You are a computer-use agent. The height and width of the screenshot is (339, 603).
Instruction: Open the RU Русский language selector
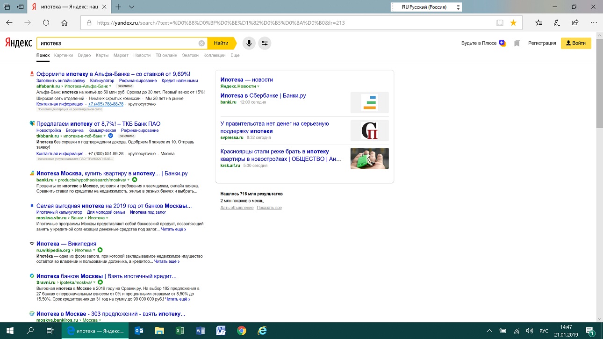click(425, 7)
